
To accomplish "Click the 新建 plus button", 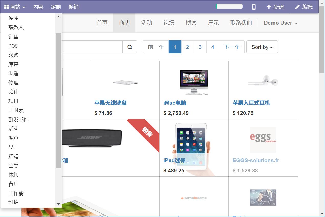I will point(275,7).
